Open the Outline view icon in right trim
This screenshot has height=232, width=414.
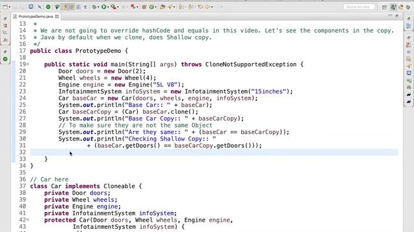tap(409, 26)
